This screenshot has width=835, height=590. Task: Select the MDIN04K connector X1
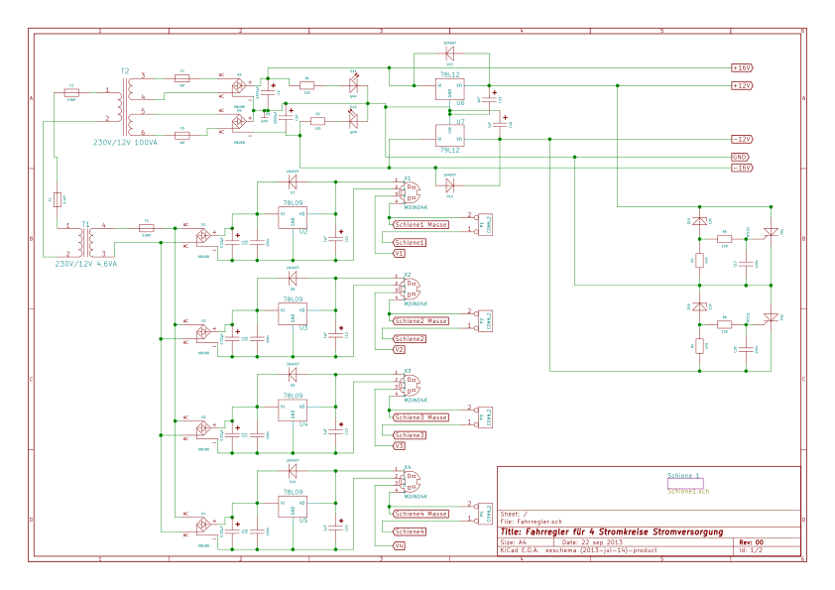[411, 191]
